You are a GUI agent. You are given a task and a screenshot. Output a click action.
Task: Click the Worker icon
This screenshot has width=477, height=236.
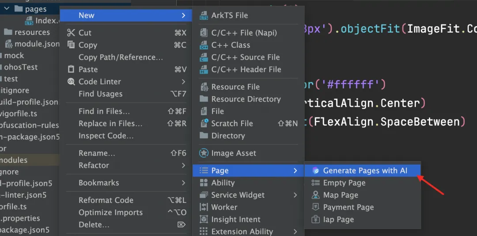pos(204,207)
